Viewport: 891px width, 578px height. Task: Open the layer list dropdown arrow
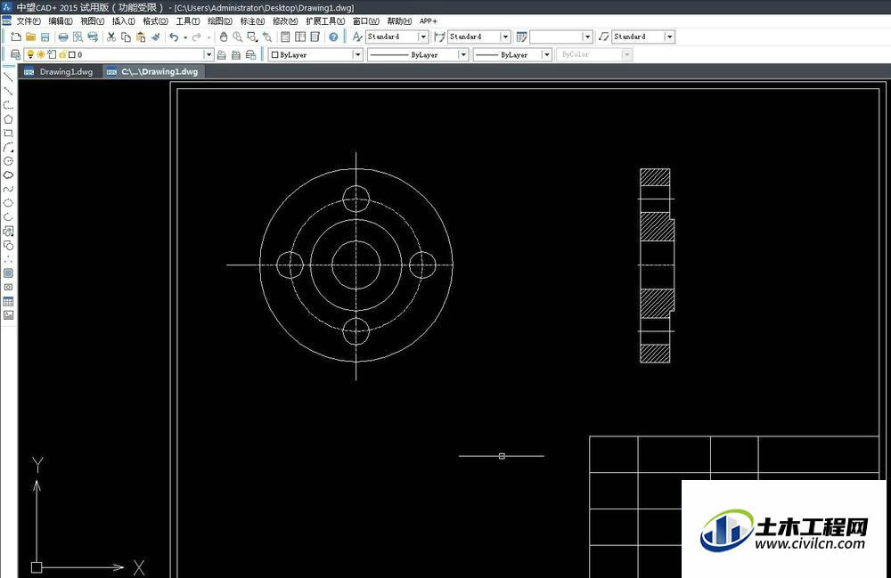coord(208,54)
